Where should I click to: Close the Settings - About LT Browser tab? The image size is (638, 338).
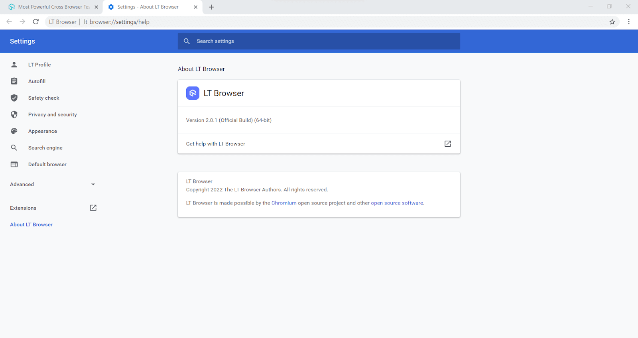pyautogui.click(x=195, y=7)
